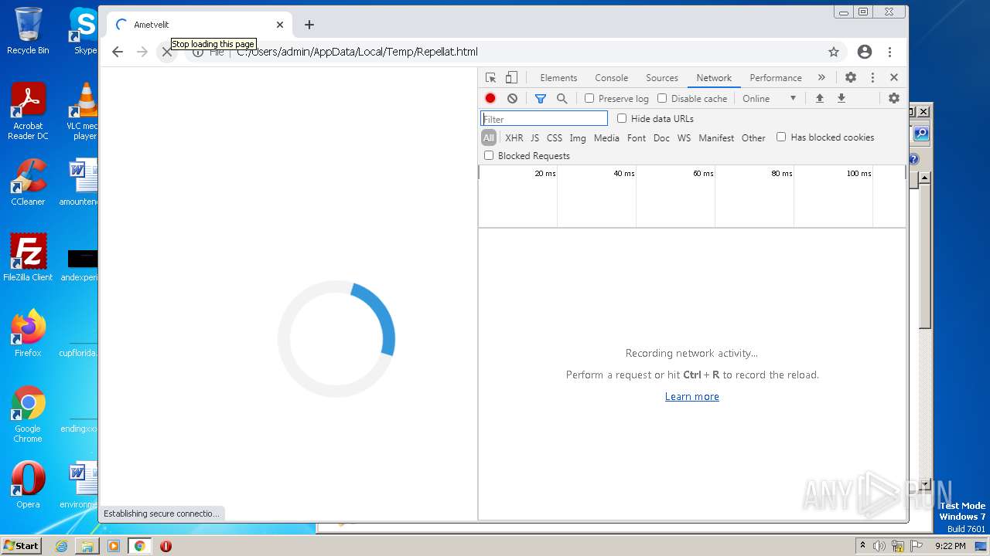This screenshot has height=556, width=990.
Task: Launch Opera desktop shortcut
Action: pyautogui.click(x=28, y=485)
